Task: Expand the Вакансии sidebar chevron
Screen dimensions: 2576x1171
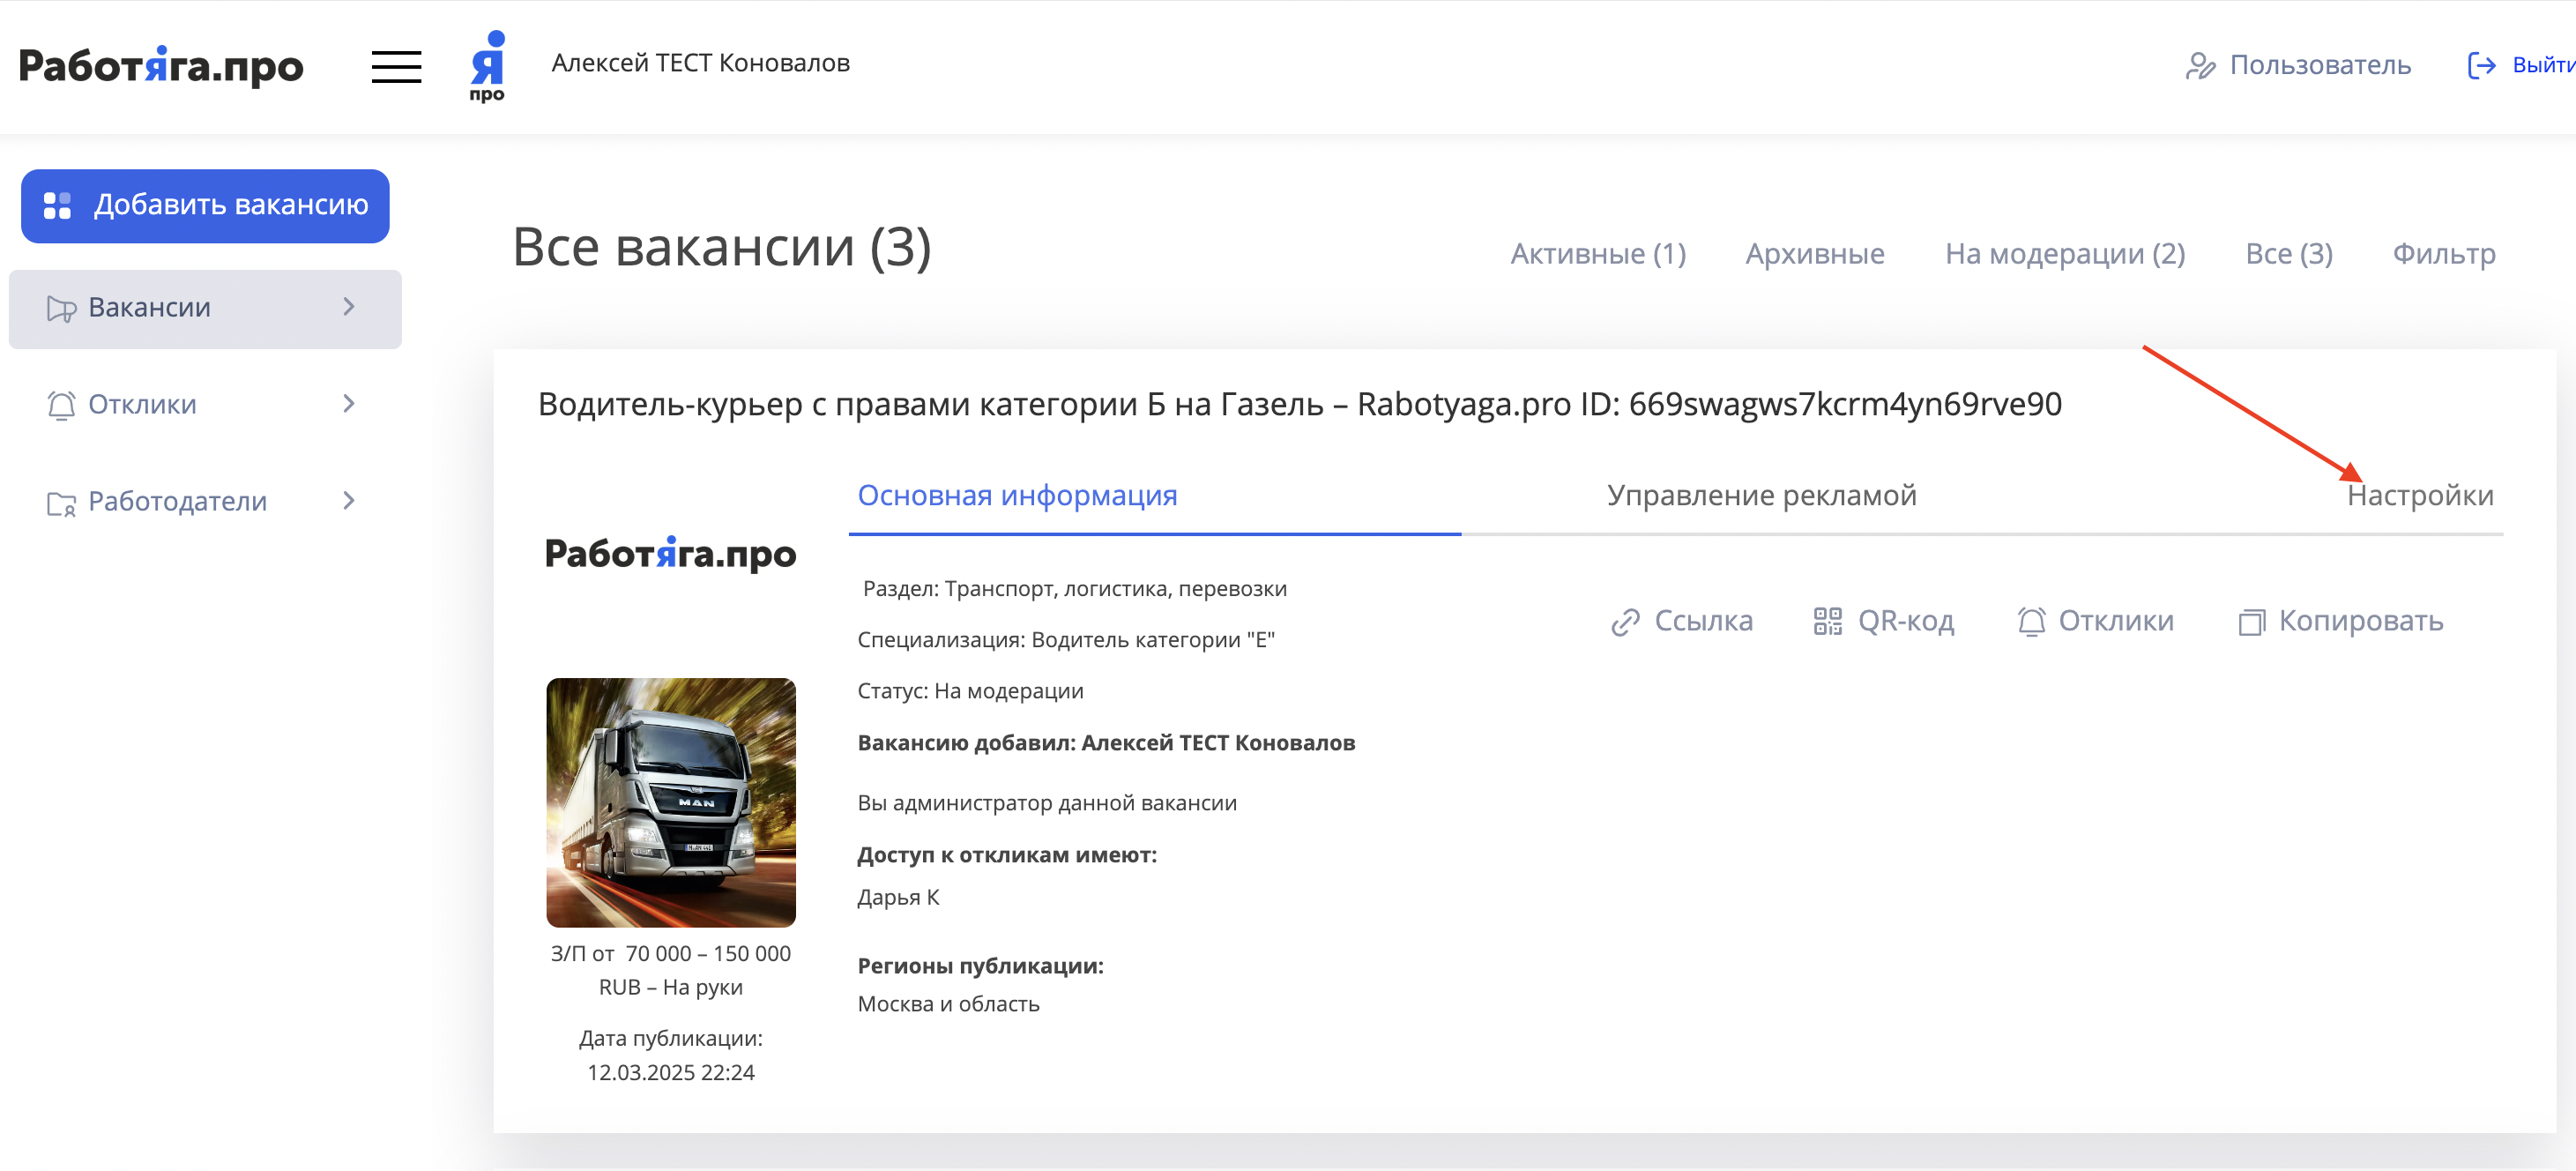Action: (349, 307)
